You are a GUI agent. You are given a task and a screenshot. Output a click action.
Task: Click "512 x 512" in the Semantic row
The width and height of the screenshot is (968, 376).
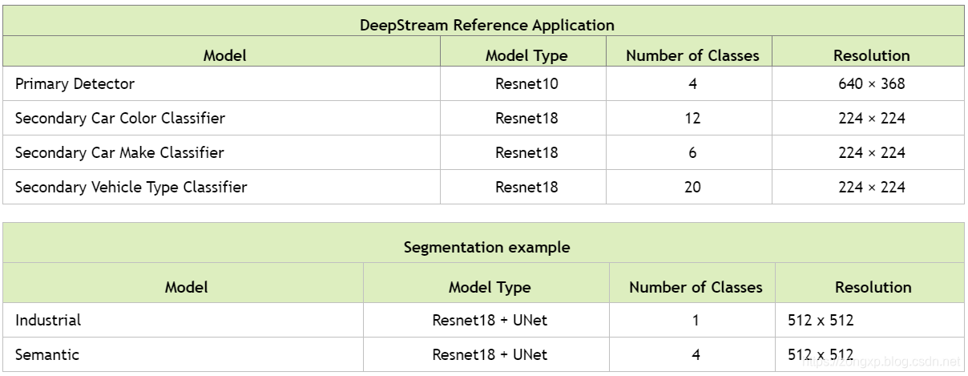(821, 354)
